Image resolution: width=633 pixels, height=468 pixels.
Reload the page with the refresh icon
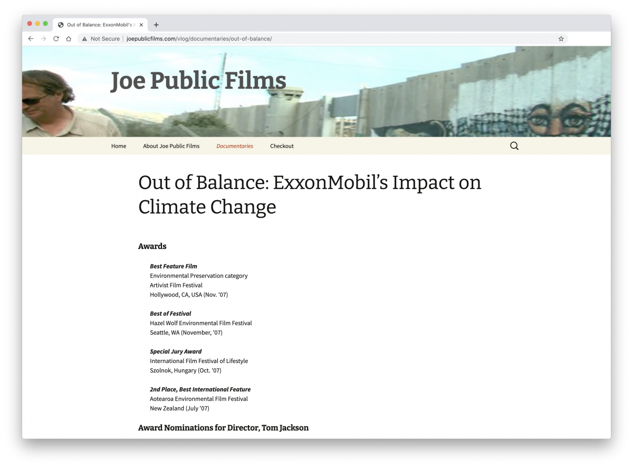coord(56,39)
